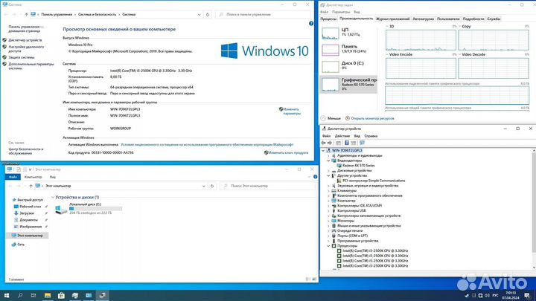Click the back arrow in Device Manager toolbar

tap(323, 143)
